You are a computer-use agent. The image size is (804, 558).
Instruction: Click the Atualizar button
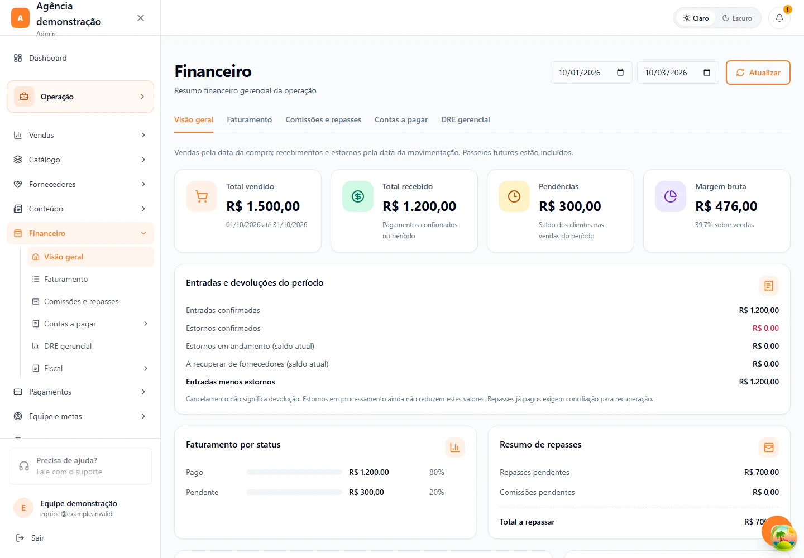coord(758,73)
